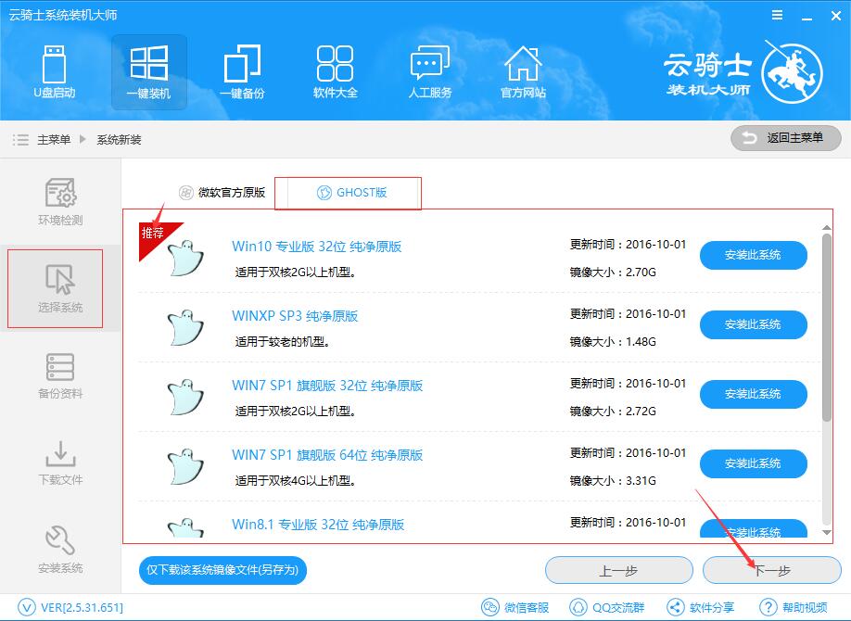Click 安装此系统 for Win10 专业版

[753, 255]
